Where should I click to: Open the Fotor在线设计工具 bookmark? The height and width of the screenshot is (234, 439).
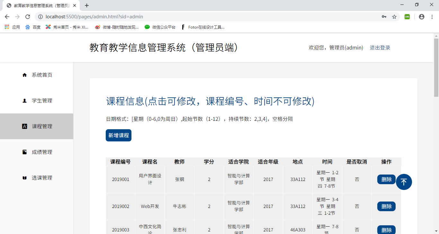coord(203,27)
